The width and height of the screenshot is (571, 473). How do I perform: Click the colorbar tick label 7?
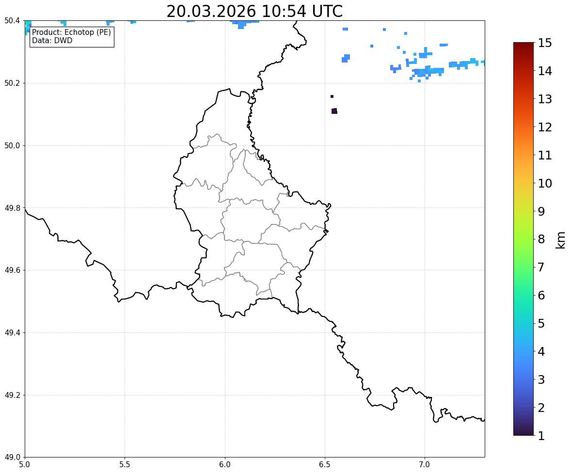[541, 267]
